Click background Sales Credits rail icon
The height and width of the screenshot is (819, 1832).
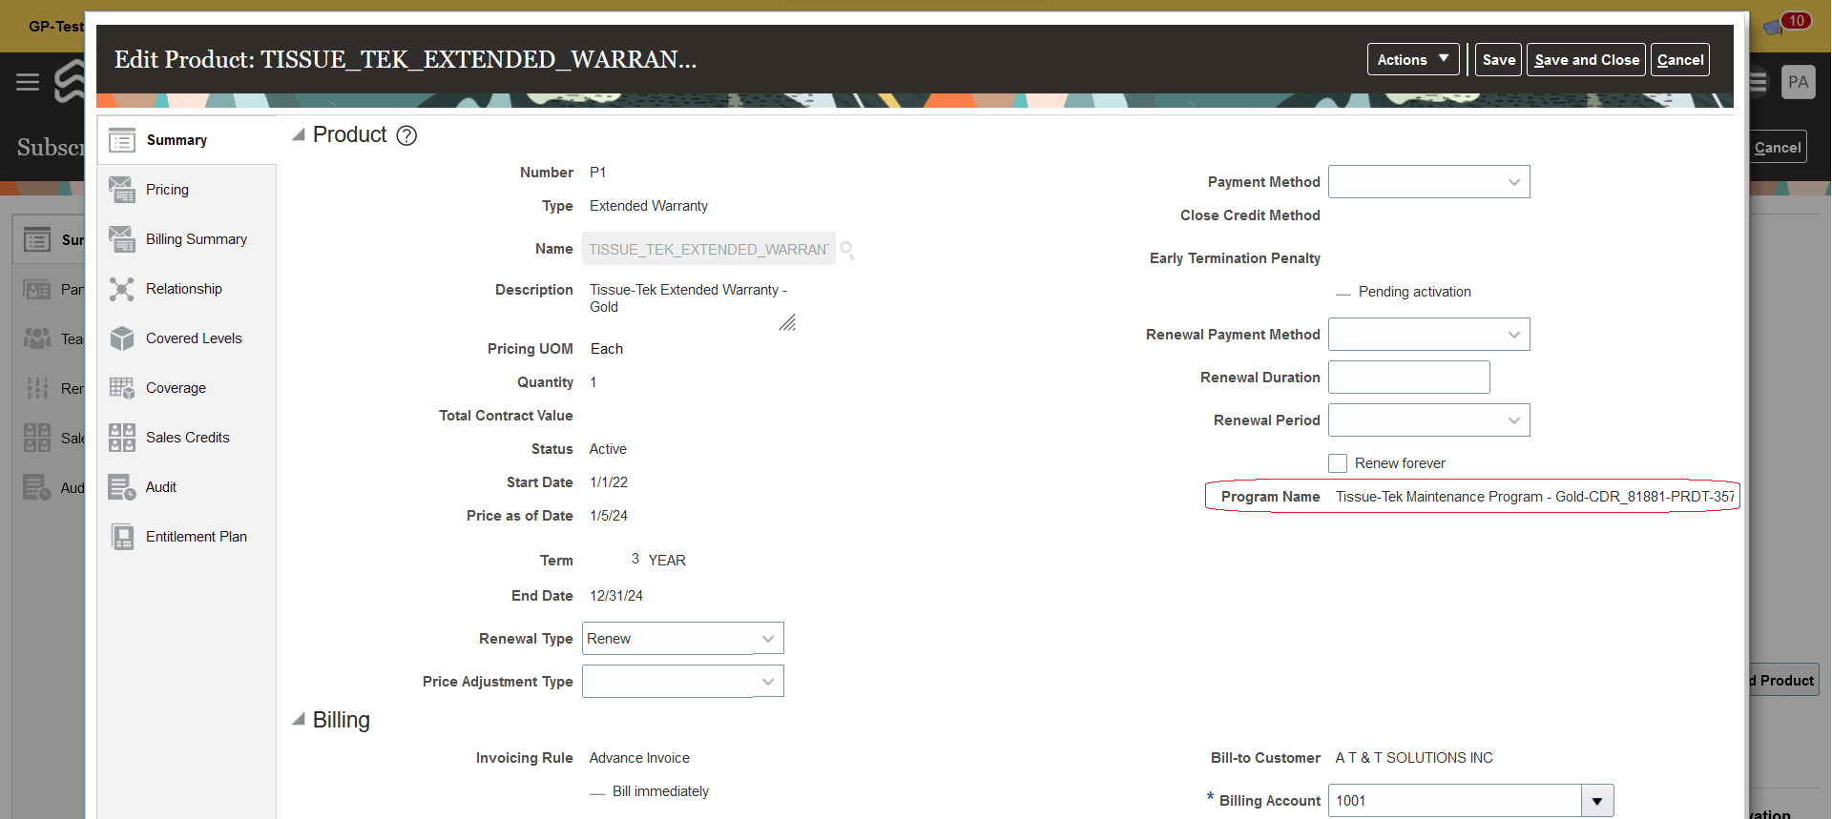[x=37, y=438]
